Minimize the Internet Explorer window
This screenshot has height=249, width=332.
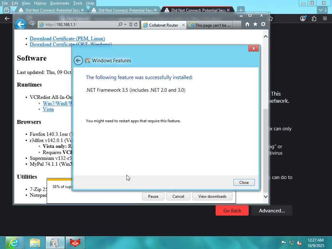241,15
